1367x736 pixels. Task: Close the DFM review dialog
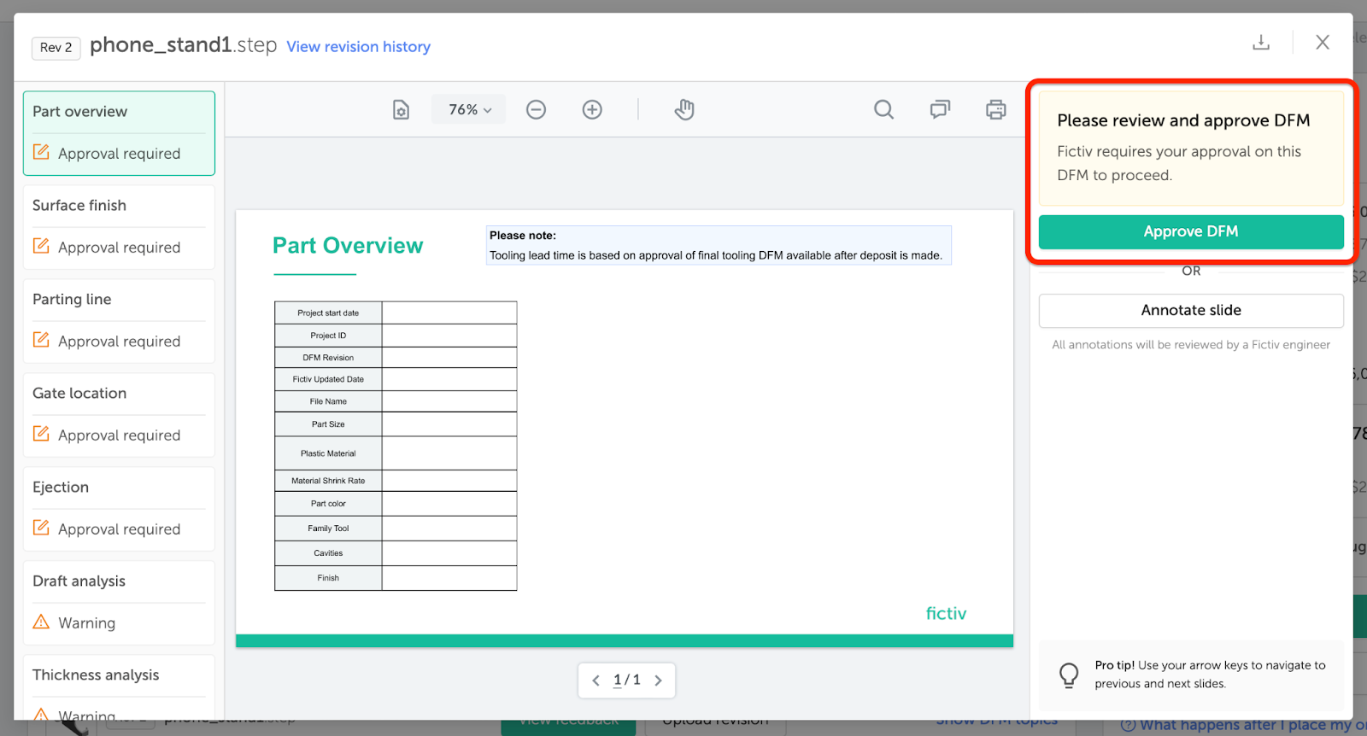(x=1323, y=42)
